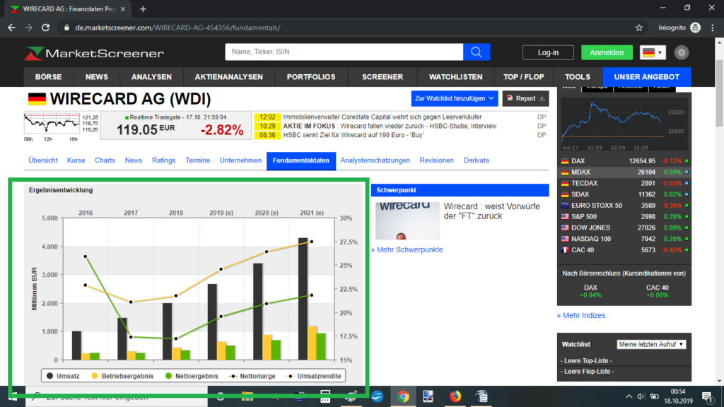
Task: Switch to the Termine tab
Action: click(x=198, y=160)
